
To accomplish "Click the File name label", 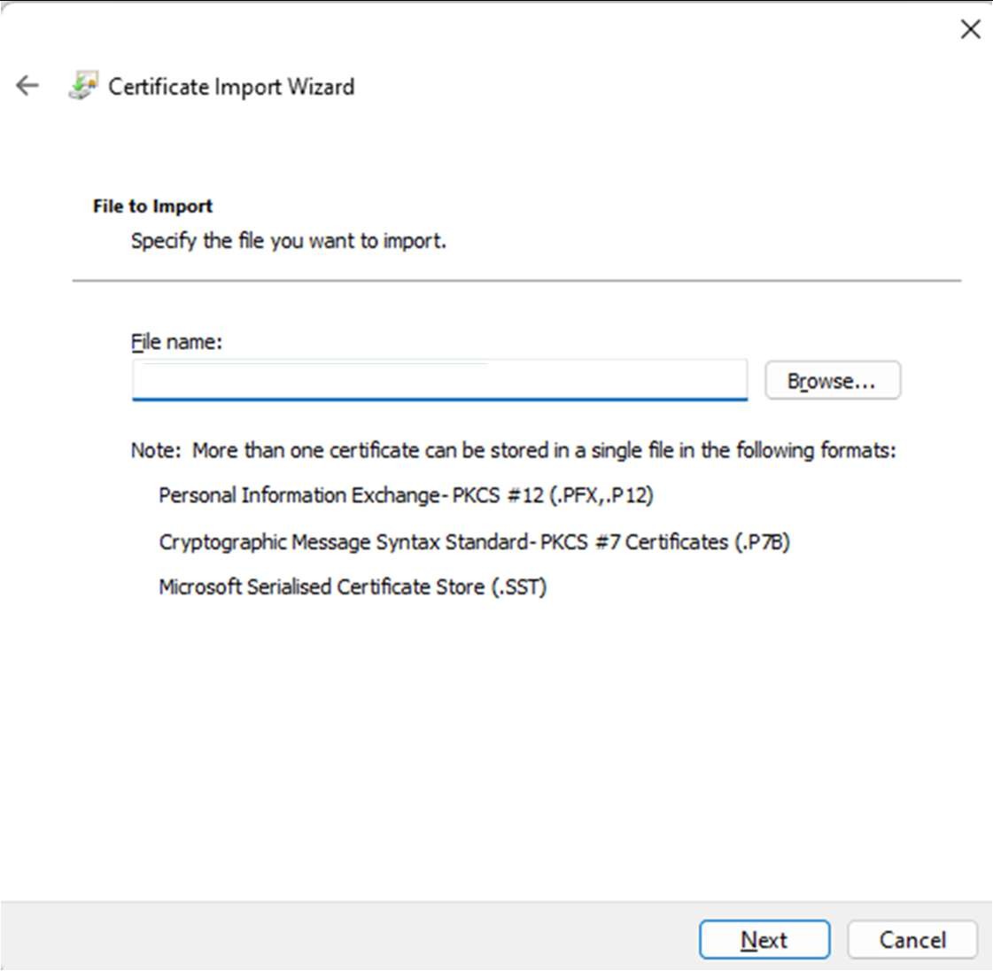I will 176,342.
